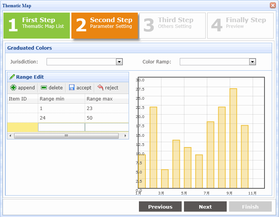Click the 11月 axis label on chart
The image size is (279, 217).
point(252,193)
